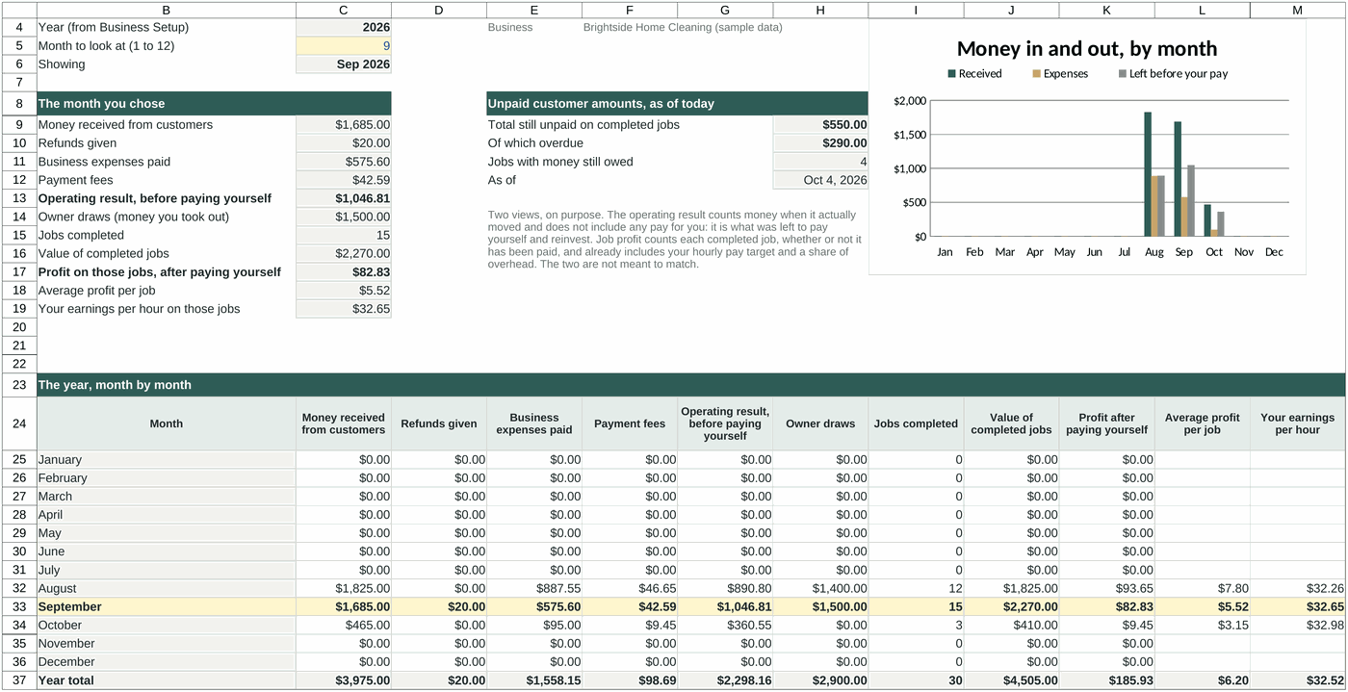This screenshot has height=692, width=1348.
Task: Select the January row label
Action: coord(167,460)
